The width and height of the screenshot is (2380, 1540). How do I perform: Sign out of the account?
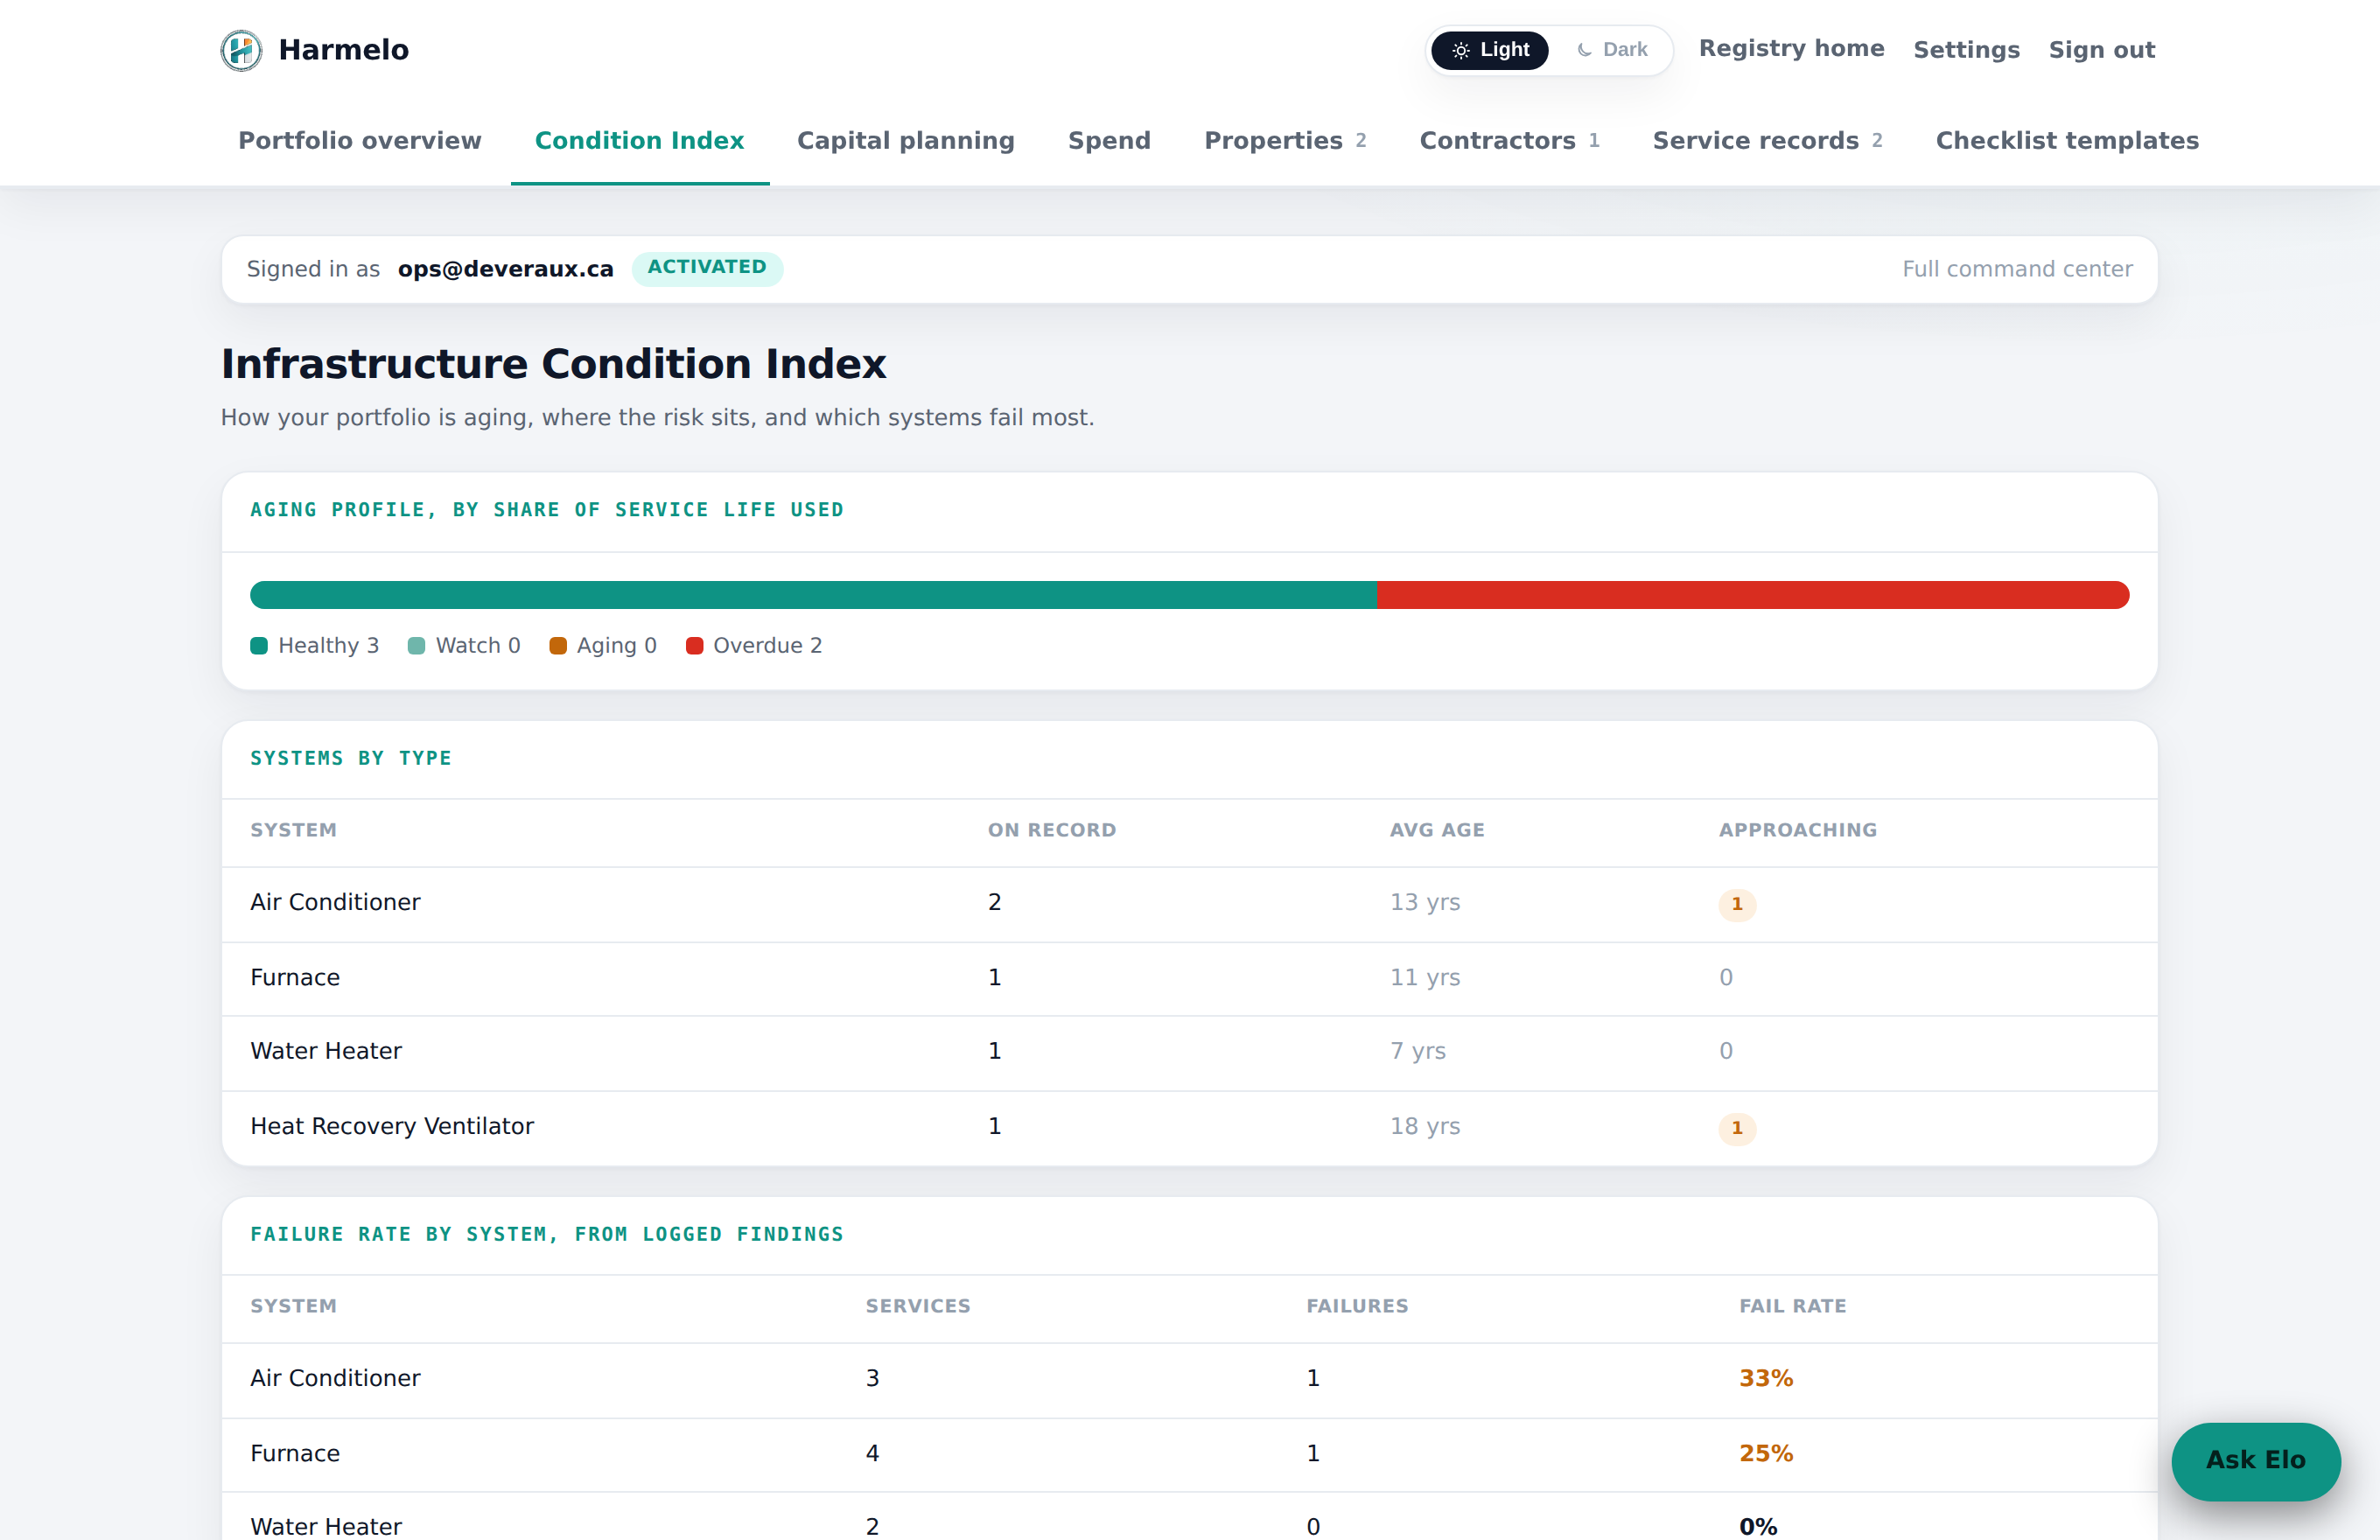click(2101, 50)
